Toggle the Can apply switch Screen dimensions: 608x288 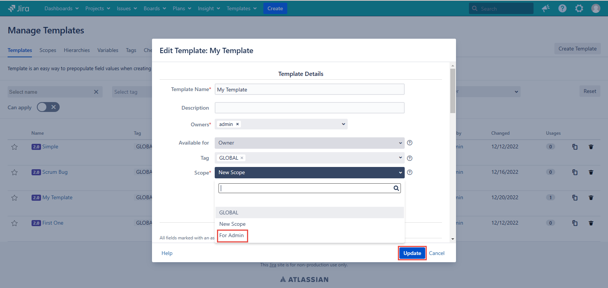48,107
